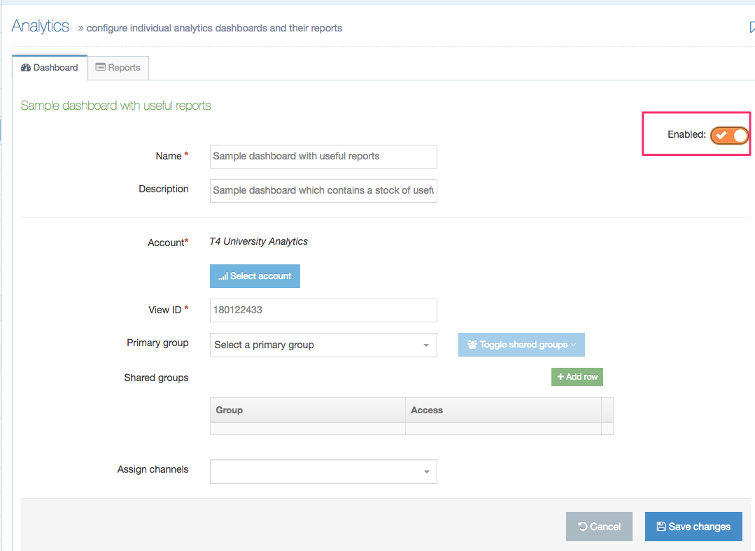Add a row to shared groups
This screenshot has height=551, width=755.
pos(577,377)
